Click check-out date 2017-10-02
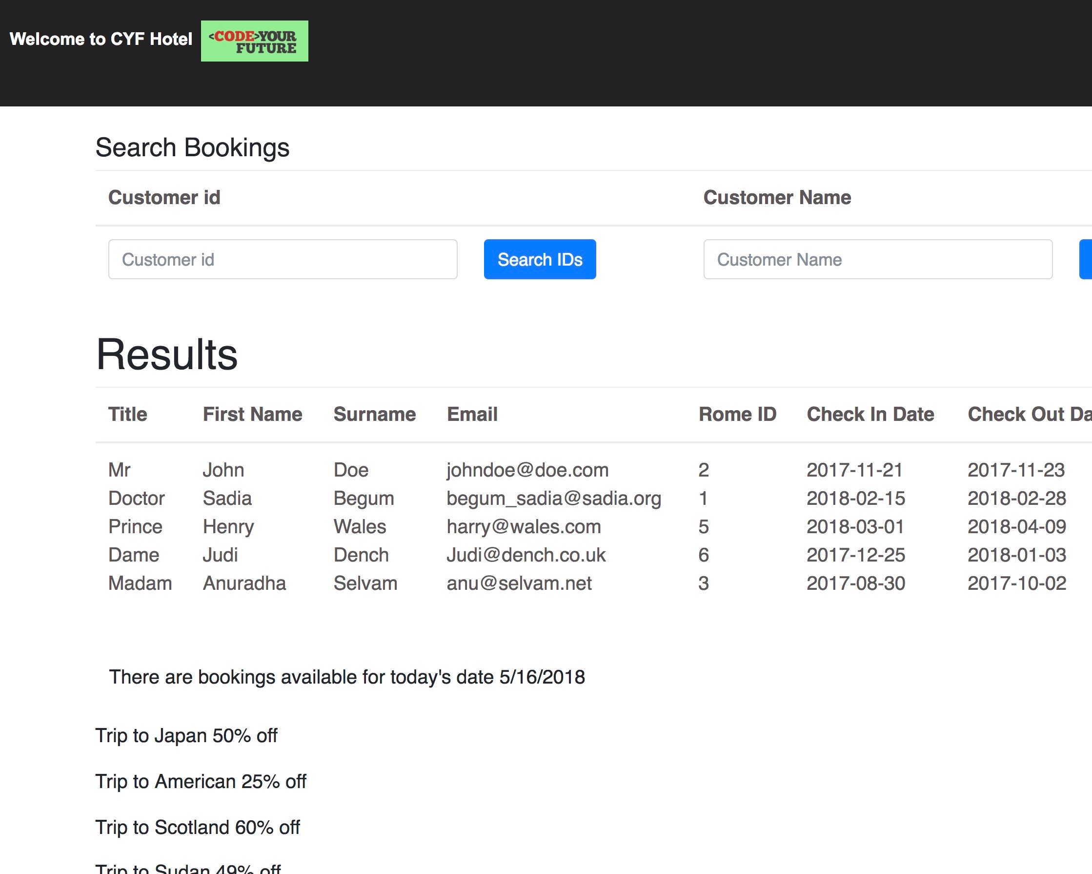Image resolution: width=1092 pixels, height=874 pixels. coord(1016,583)
